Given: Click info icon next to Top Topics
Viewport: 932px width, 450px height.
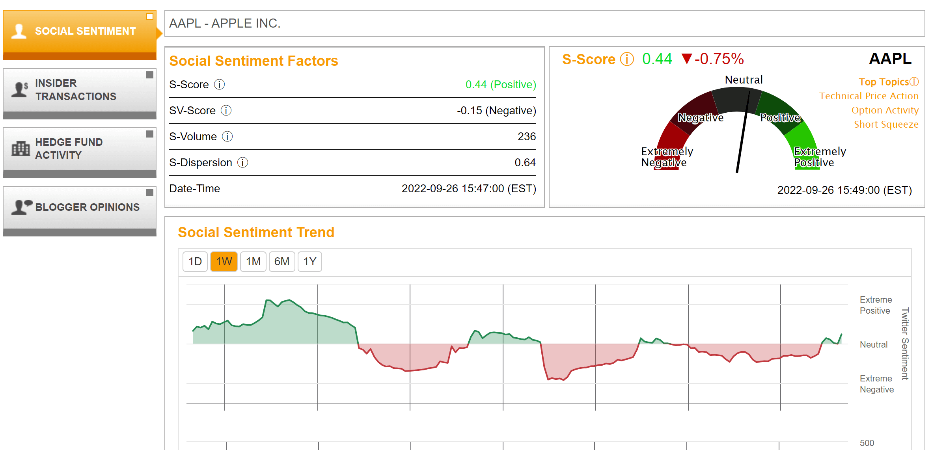Looking at the screenshot, I should [914, 82].
